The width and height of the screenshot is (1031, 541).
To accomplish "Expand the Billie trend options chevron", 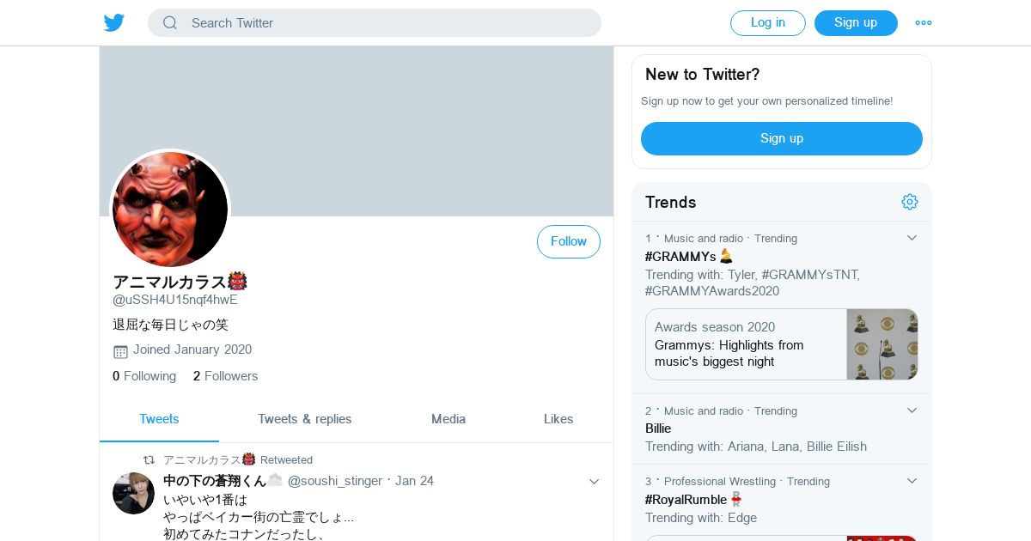I will [912, 410].
